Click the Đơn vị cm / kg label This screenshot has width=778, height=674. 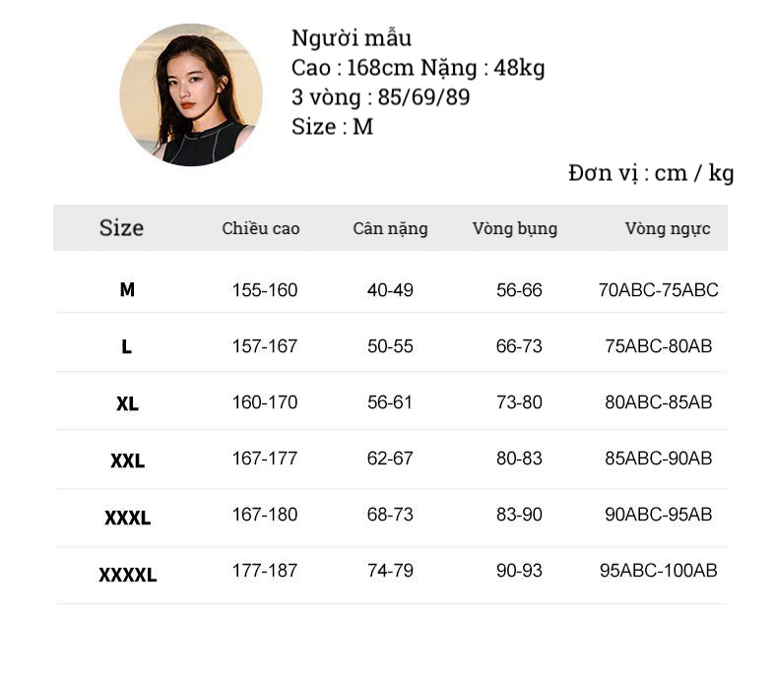[x=651, y=173]
